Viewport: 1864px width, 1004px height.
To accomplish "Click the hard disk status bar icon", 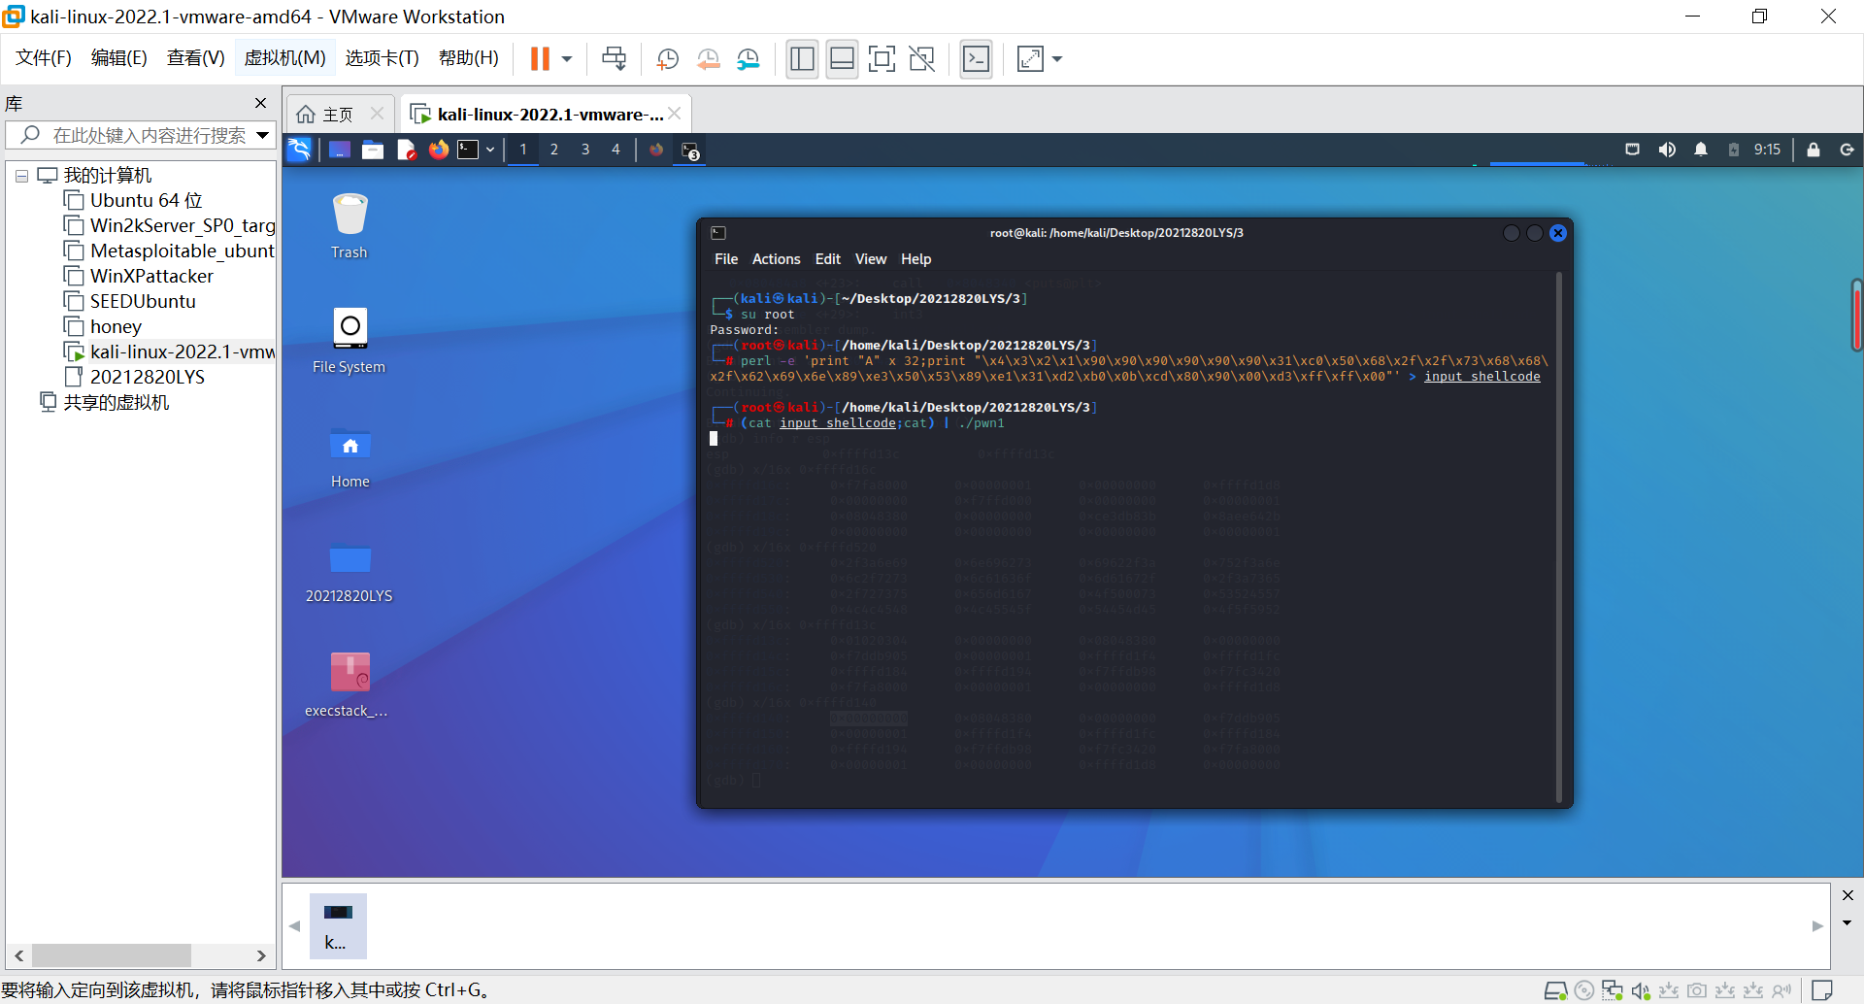I will [x=1555, y=990].
